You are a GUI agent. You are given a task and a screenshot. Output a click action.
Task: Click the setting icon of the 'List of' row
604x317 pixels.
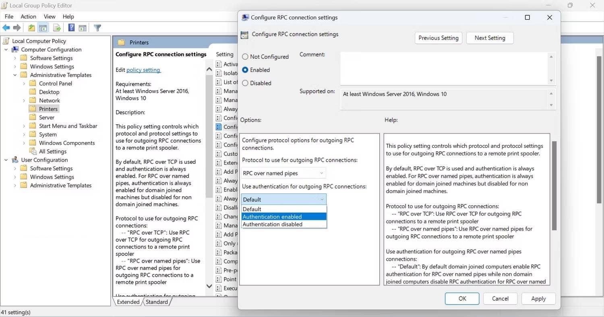(219, 82)
